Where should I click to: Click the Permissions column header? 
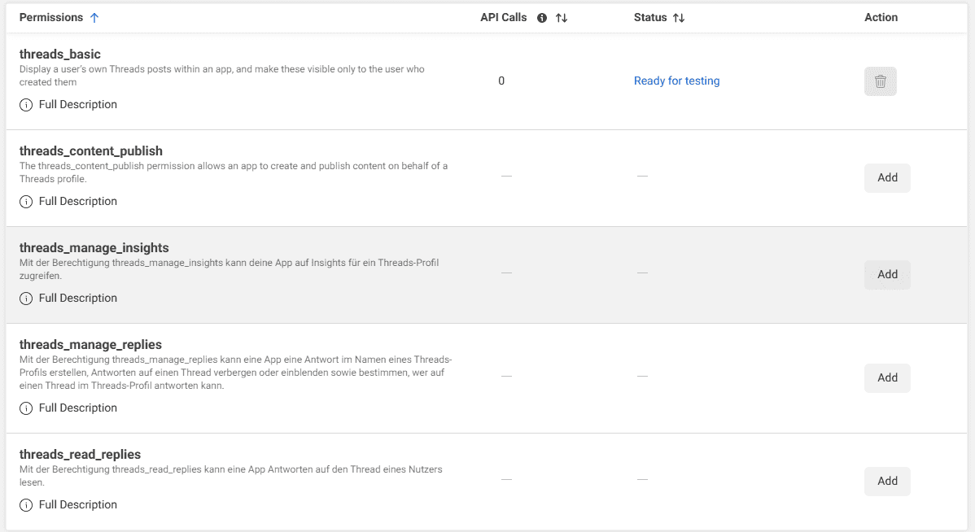51,16
